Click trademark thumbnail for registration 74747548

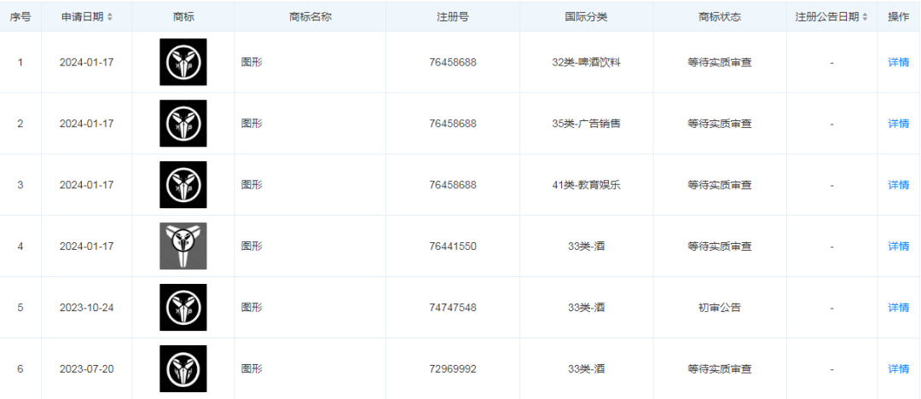coord(182,308)
